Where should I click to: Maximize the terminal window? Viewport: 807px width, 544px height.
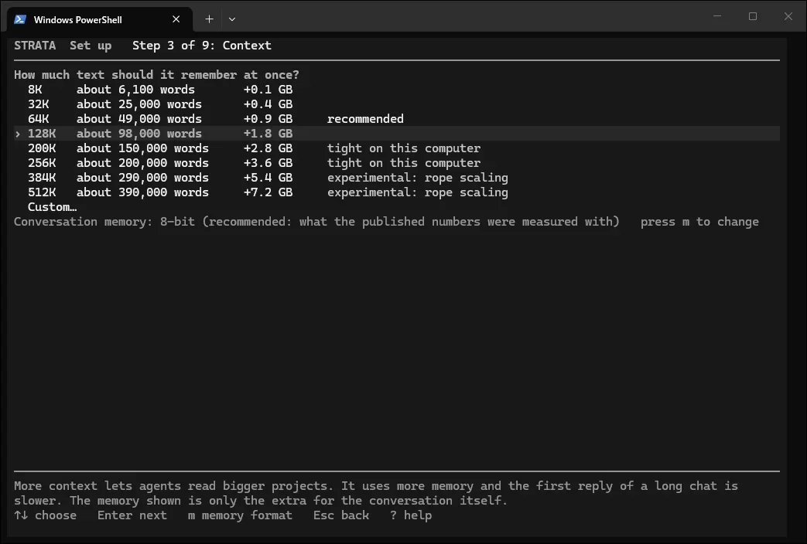click(x=752, y=16)
